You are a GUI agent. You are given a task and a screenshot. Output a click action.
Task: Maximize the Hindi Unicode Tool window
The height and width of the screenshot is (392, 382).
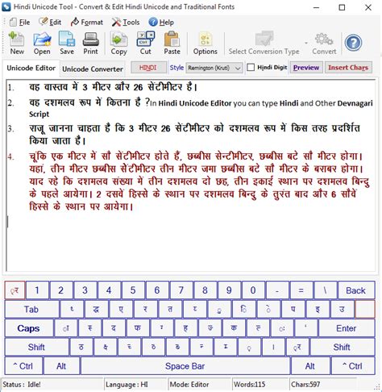342,7
